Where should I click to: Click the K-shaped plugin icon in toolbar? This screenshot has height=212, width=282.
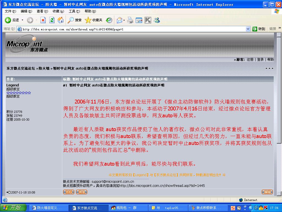click(148, 20)
